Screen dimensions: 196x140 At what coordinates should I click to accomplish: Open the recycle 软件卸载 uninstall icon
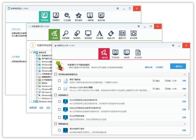(134, 35)
